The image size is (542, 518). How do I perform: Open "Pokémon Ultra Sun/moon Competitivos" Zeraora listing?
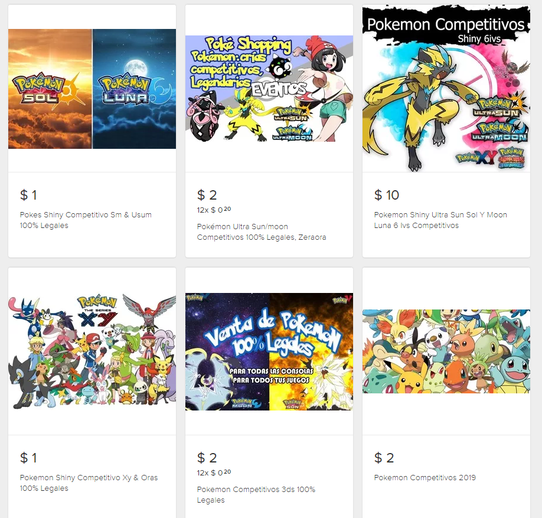pos(262,232)
